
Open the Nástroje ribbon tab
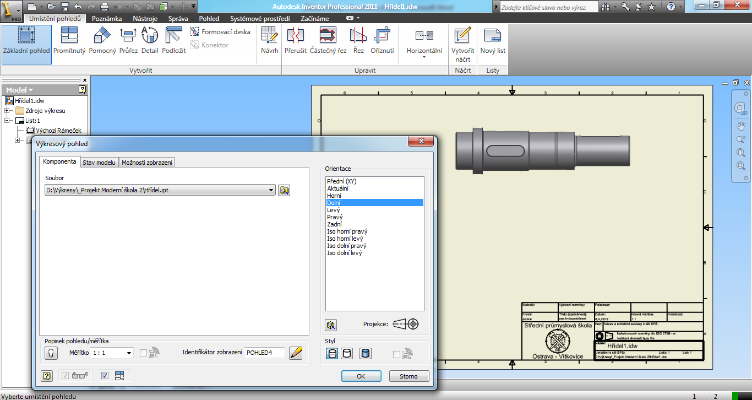145,19
